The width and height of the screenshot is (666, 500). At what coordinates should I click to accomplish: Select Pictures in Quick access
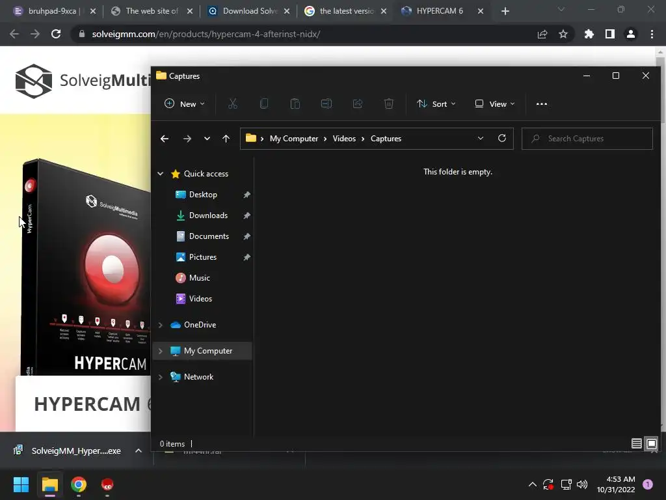[x=203, y=257]
